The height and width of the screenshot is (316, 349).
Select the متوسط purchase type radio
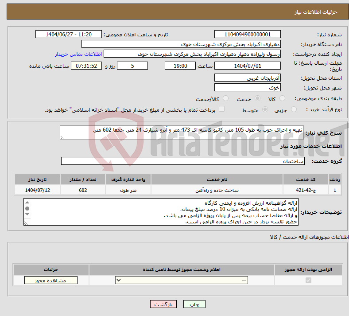(x=265, y=109)
